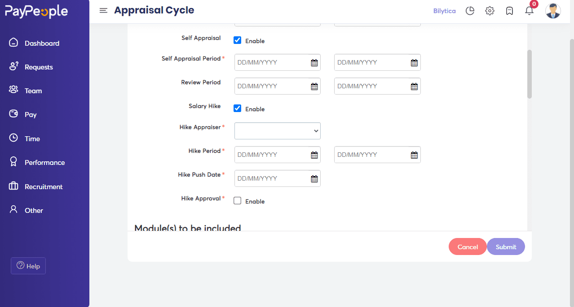
Task: Click the Bilytica company link
Action: pyautogui.click(x=445, y=11)
